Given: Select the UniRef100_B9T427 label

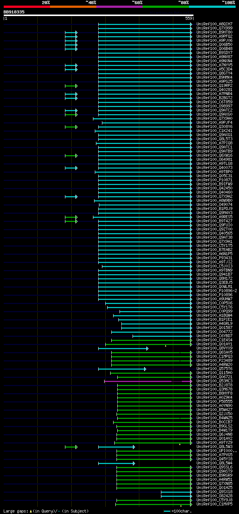Looking at the screenshot, I should pyautogui.click(x=215, y=221).
